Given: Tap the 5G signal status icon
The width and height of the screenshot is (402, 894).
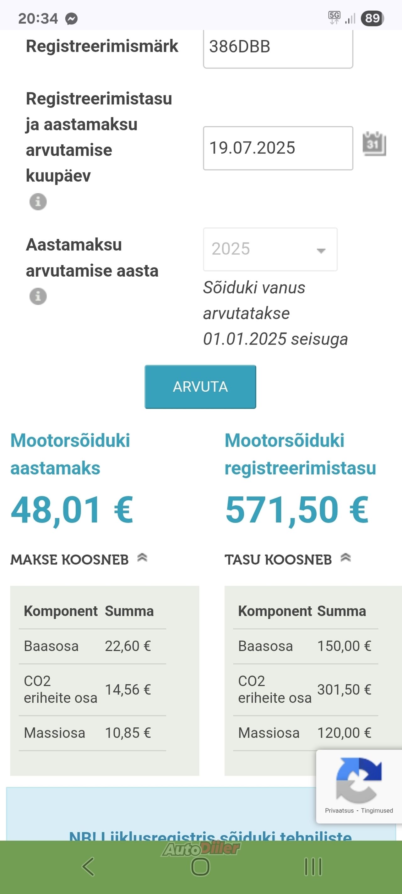Looking at the screenshot, I should (x=334, y=18).
